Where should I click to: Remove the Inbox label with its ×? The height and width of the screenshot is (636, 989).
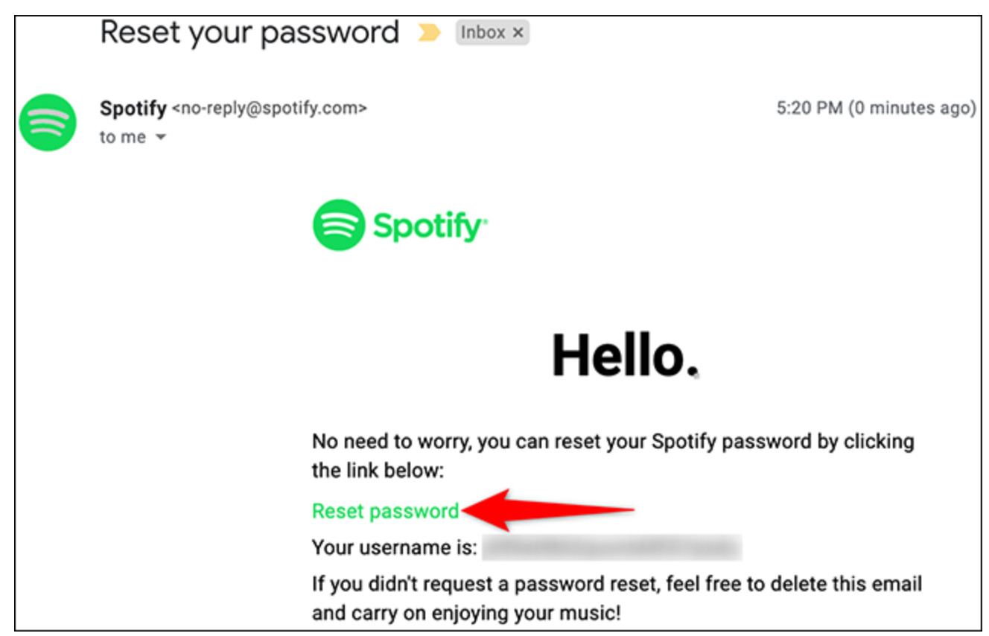[x=518, y=34]
